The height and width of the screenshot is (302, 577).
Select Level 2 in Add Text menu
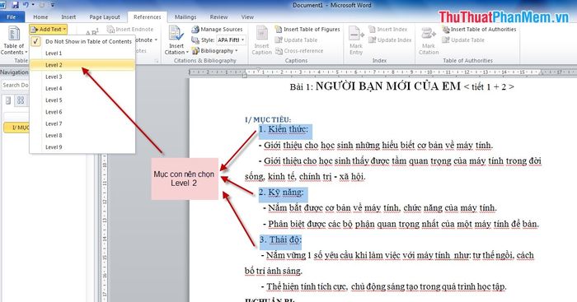pyautogui.click(x=82, y=65)
